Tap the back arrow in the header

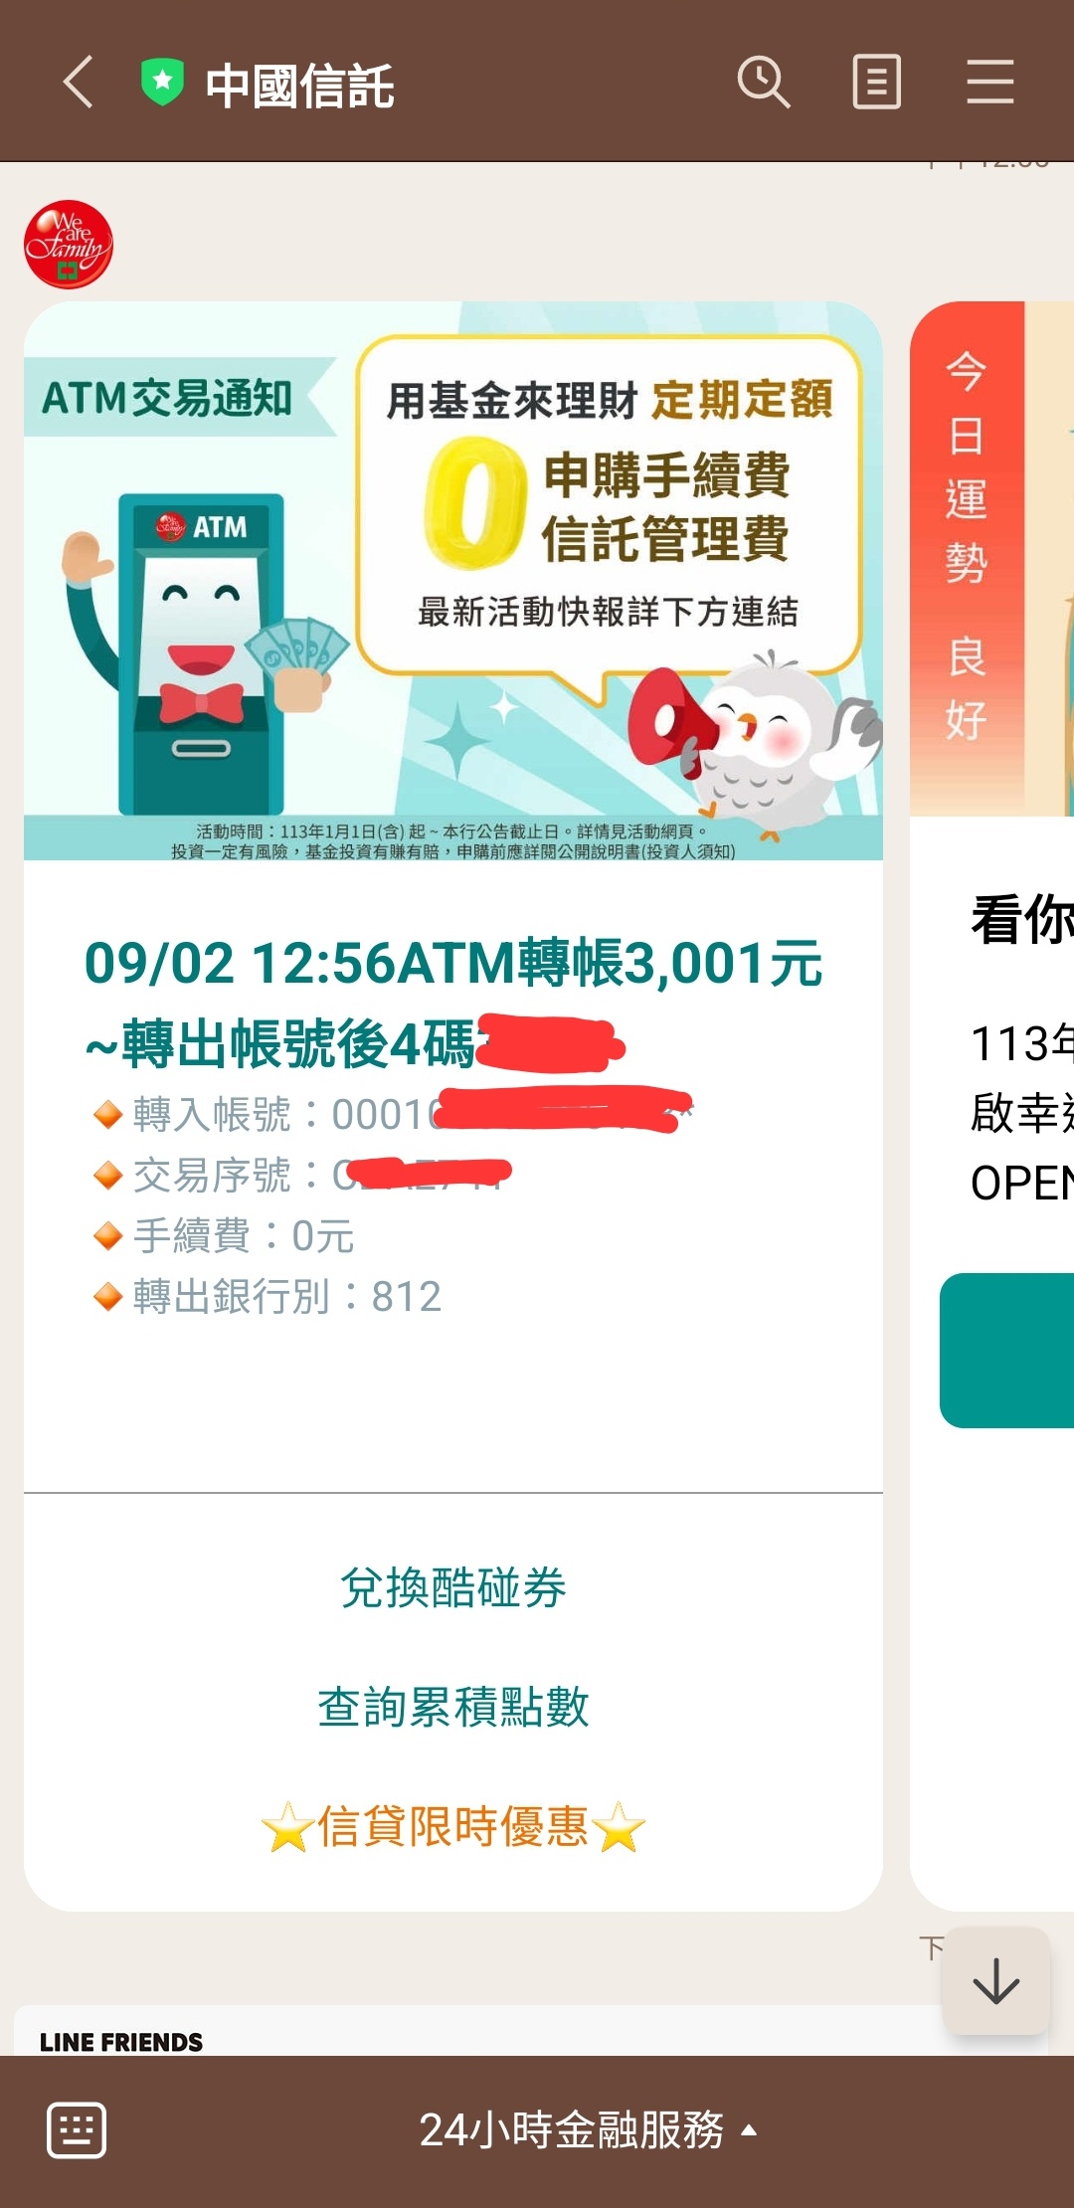coord(79,82)
